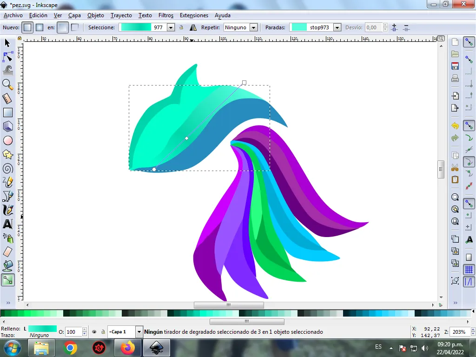Click the Save document icon
Screen dimensions: 476x357
click(x=455, y=66)
